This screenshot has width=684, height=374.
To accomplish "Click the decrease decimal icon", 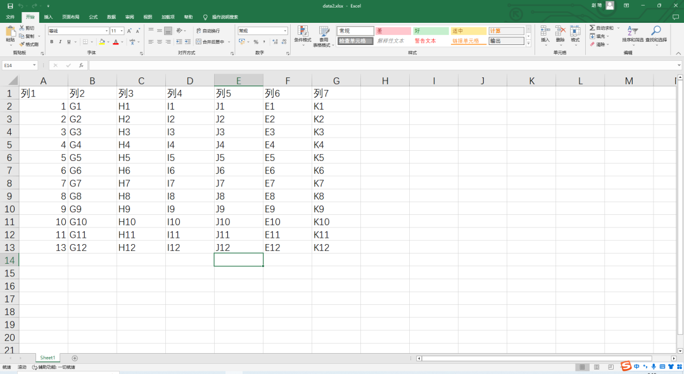I will 284,42.
